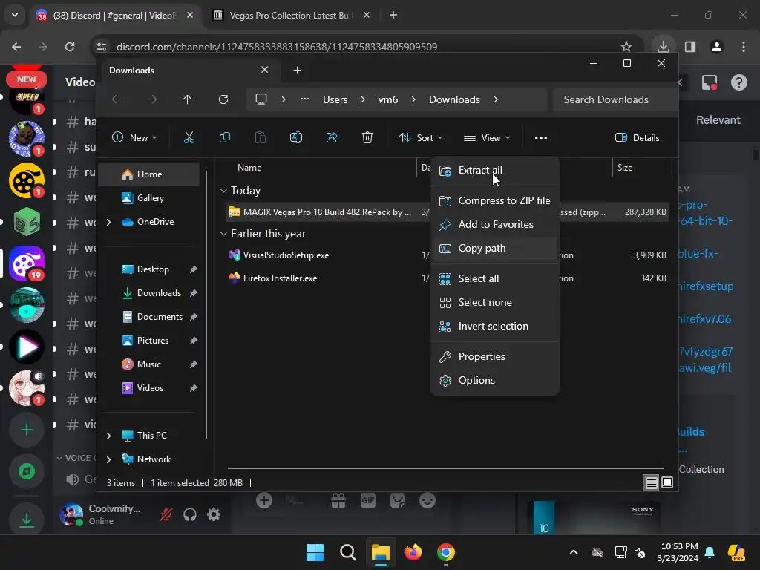The height and width of the screenshot is (570, 760).
Task: Toggle deafen headphones in Discord
Action: [x=189, y=514]
